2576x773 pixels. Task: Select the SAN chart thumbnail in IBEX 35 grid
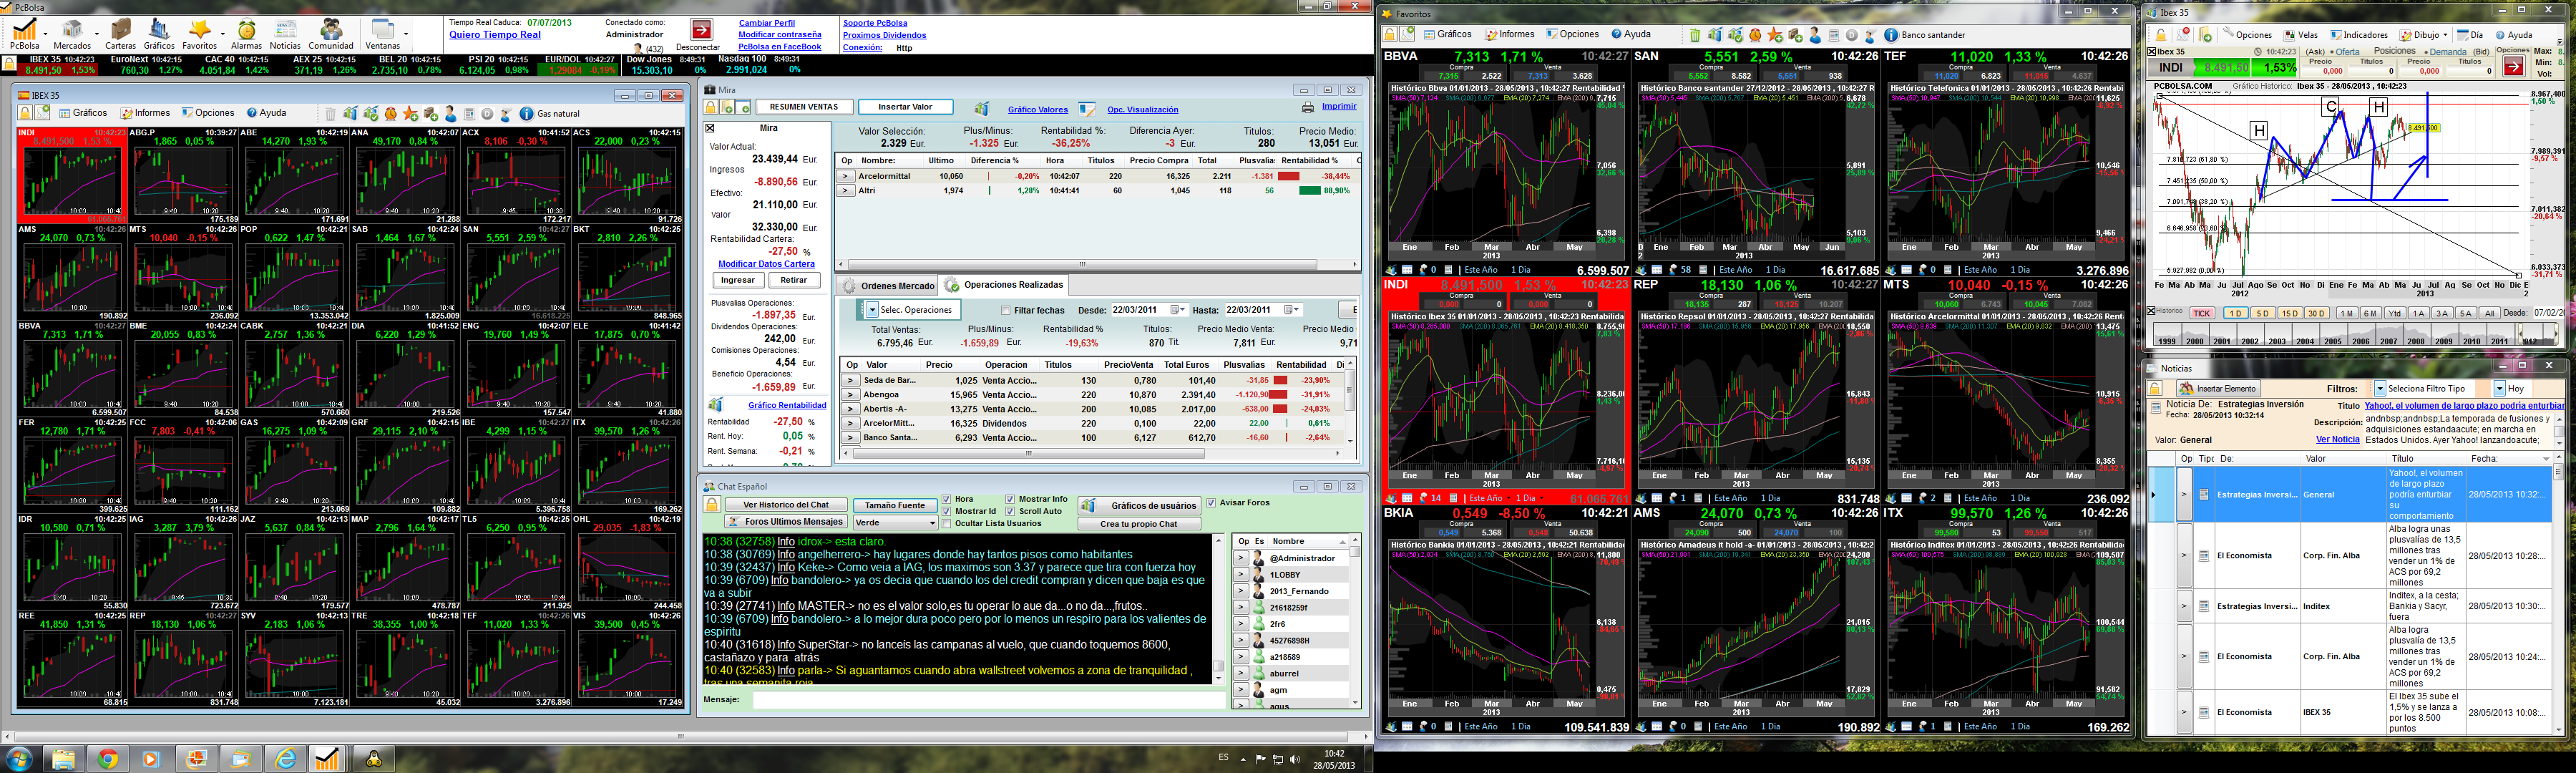pos(515,272)
